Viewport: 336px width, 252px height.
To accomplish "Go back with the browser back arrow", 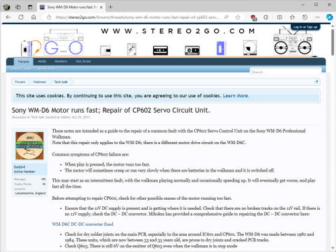I will pos(8,17).
